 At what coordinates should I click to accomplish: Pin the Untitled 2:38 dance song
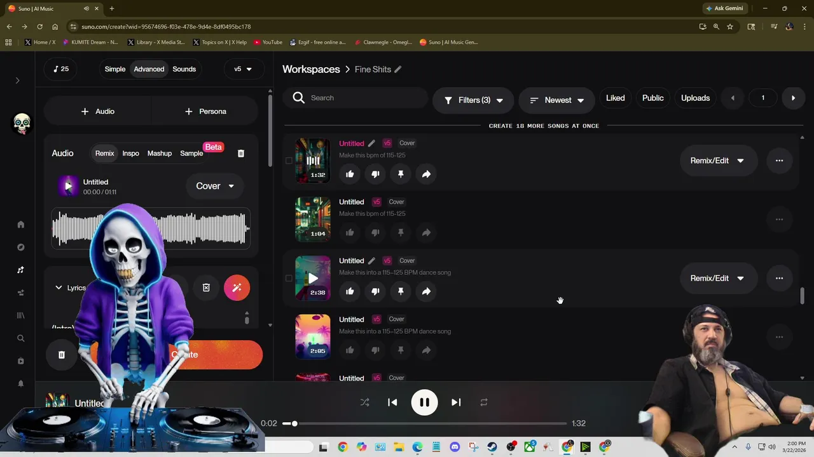click(401, 291)
